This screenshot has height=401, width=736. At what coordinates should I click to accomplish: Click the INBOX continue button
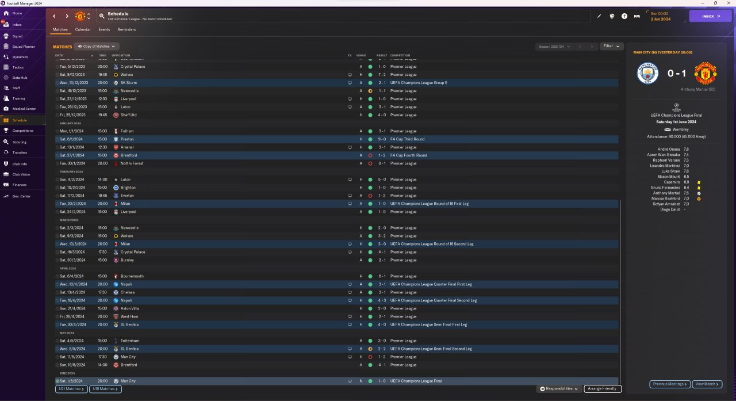coord(711,16)
